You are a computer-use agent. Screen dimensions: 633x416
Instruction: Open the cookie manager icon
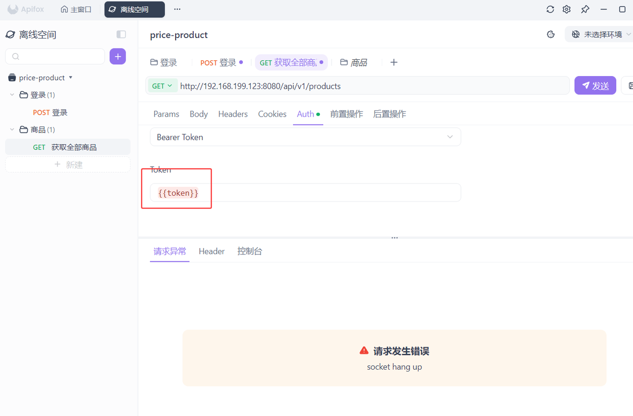coord(551,35)
